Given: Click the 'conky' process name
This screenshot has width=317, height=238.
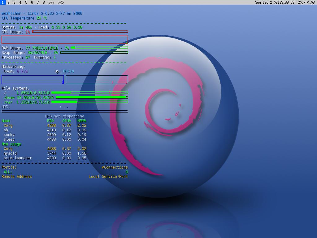Looking at the screenshot, I should click(9, 135).
